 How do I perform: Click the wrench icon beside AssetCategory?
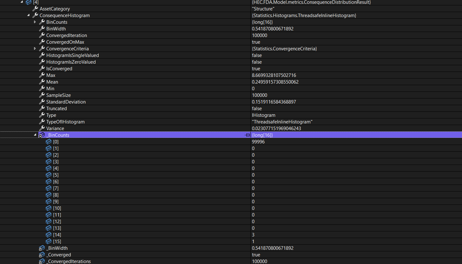click(35, 9)
